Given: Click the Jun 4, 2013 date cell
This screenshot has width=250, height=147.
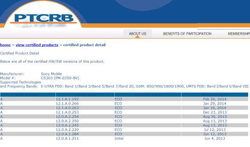Looking at the screenshot, I should [214, 138].
